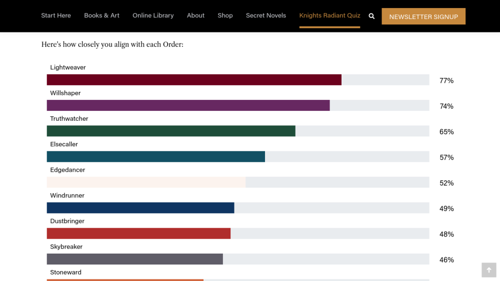This screenshot has width=500, height=281.
Task: Click the 74% value
Action: (446, 106)
